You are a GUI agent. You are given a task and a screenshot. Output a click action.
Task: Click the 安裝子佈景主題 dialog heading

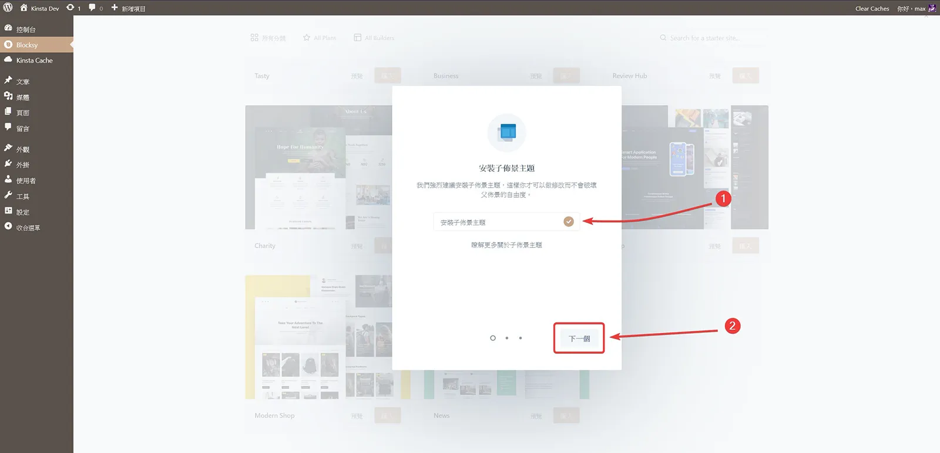click(x=506, y=168)
